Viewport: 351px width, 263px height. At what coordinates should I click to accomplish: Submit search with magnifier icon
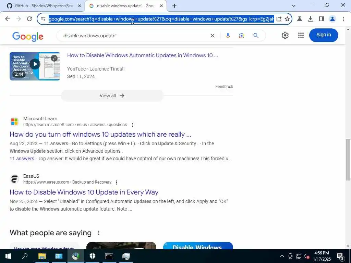pyautogui.click(x=256, y=36)
